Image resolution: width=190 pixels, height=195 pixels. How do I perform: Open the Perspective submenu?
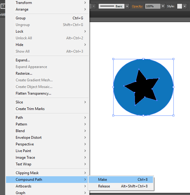(x=48, y=144)
